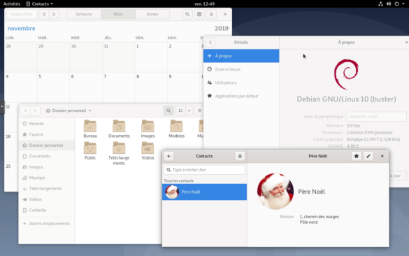The width and height of the screenshot is (409, 256).
Task: Select Dossier personnel in Files sidebar
Action: point(47,145)
